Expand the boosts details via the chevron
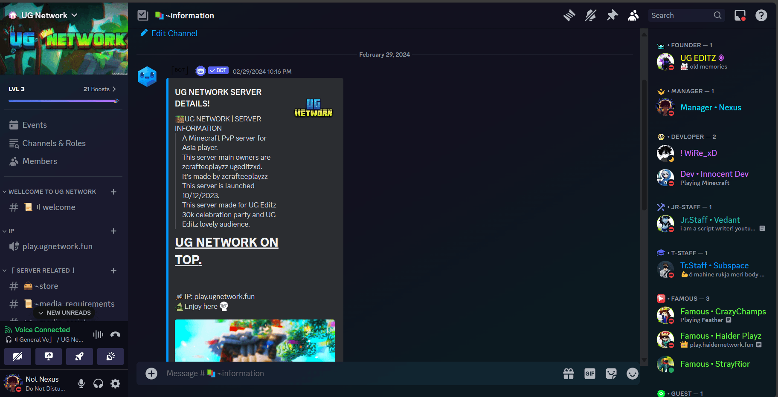This screenshot has height=397, width=778. click(114, 89)
